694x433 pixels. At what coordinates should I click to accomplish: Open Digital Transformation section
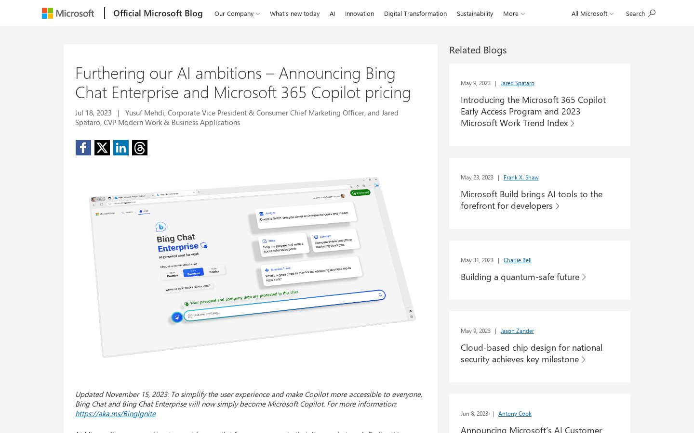click(415, 13)
